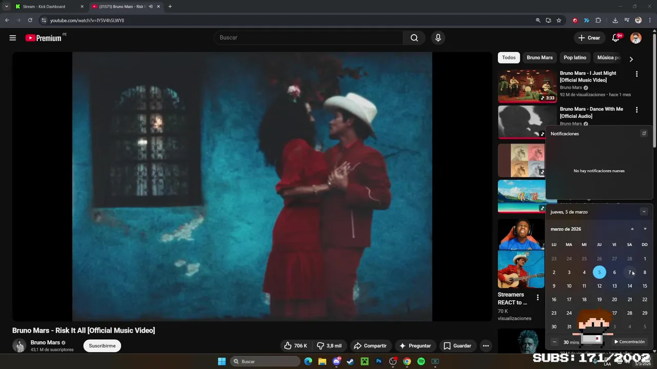Open Windows Start menu
The height and width of the screenshot is (369, 657).
(222, 361)
